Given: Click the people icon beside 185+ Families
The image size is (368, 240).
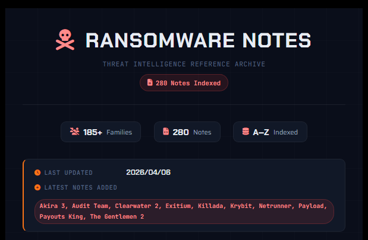Looking at the screenshot, I should click(75, 131).
